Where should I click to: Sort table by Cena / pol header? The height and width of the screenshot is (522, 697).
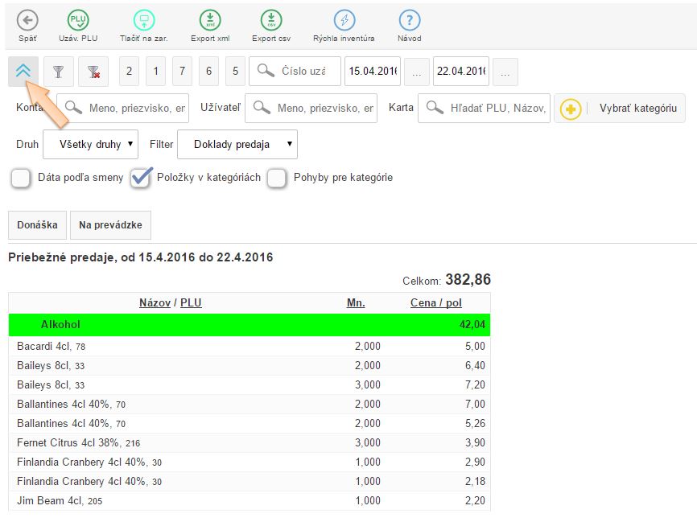click(x=435, y=303)
